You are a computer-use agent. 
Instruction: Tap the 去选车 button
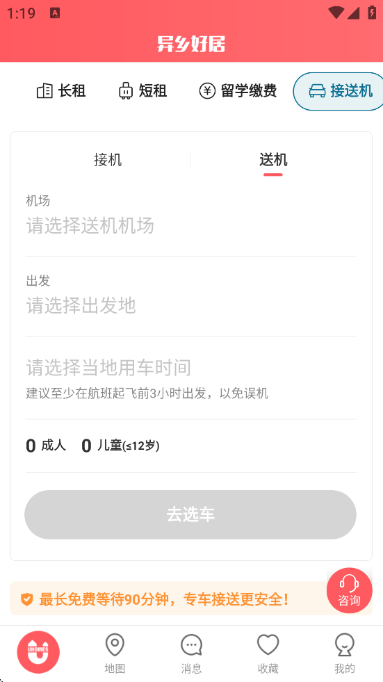click(x=190, y=514)
